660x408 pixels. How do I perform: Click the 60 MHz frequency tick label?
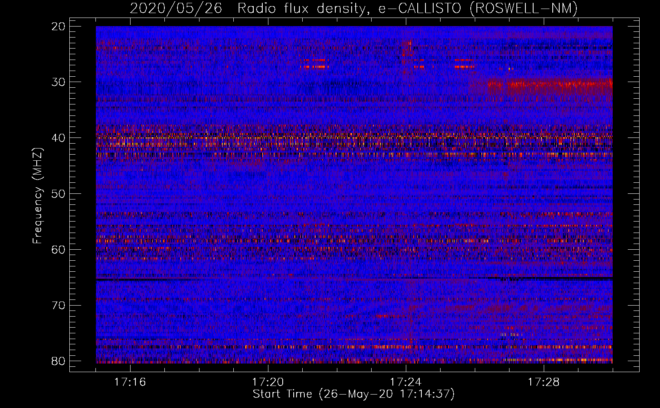pyautogui.click(x=59, y=249)
